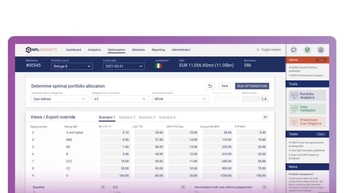Click the shield verification icon
The width and height of the screenshot is (344, 193).
pos(307,50)
